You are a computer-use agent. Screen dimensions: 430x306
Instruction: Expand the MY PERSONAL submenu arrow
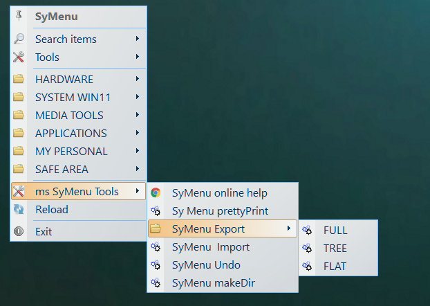click(x=138, y=151)
